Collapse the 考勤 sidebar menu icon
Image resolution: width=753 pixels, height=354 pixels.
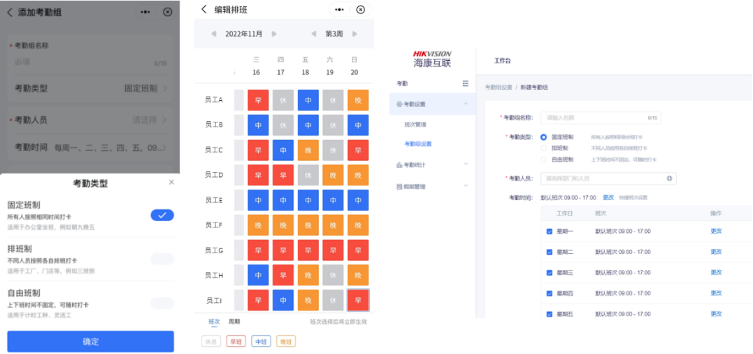coord(465,83)
